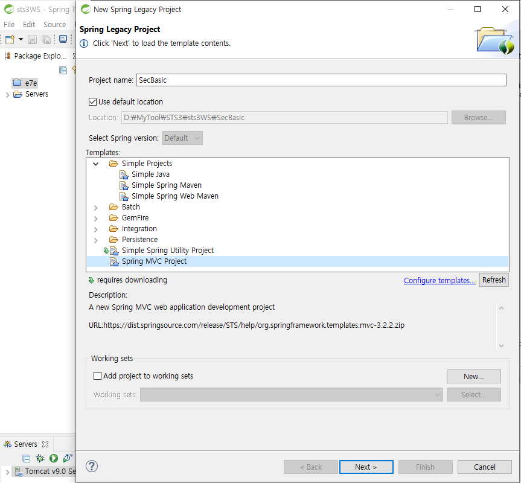Select the Servers folder icon in Package Explorer
Screen dimensions: 521x483
[18, 94]
